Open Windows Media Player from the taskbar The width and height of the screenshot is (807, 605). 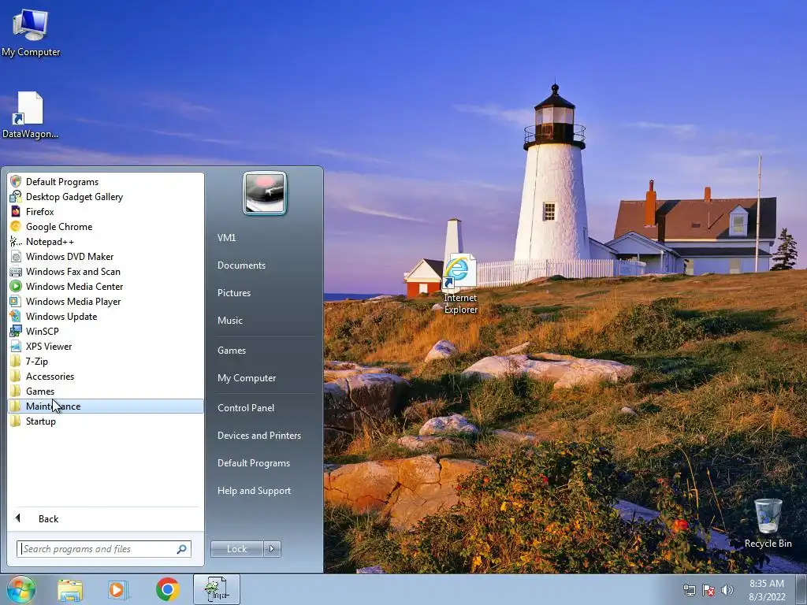[x=117, y=590]
